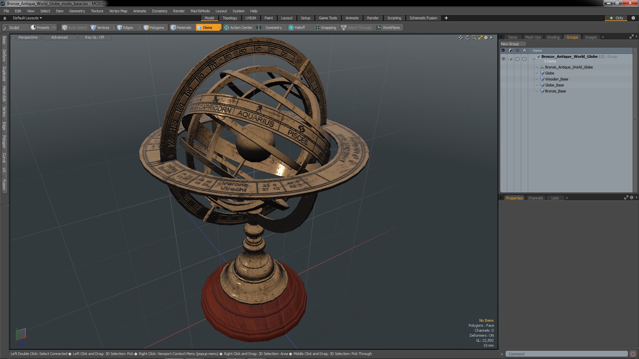Open the Perspective view type dropdown
639x359 pixels.
pos(28,37)
